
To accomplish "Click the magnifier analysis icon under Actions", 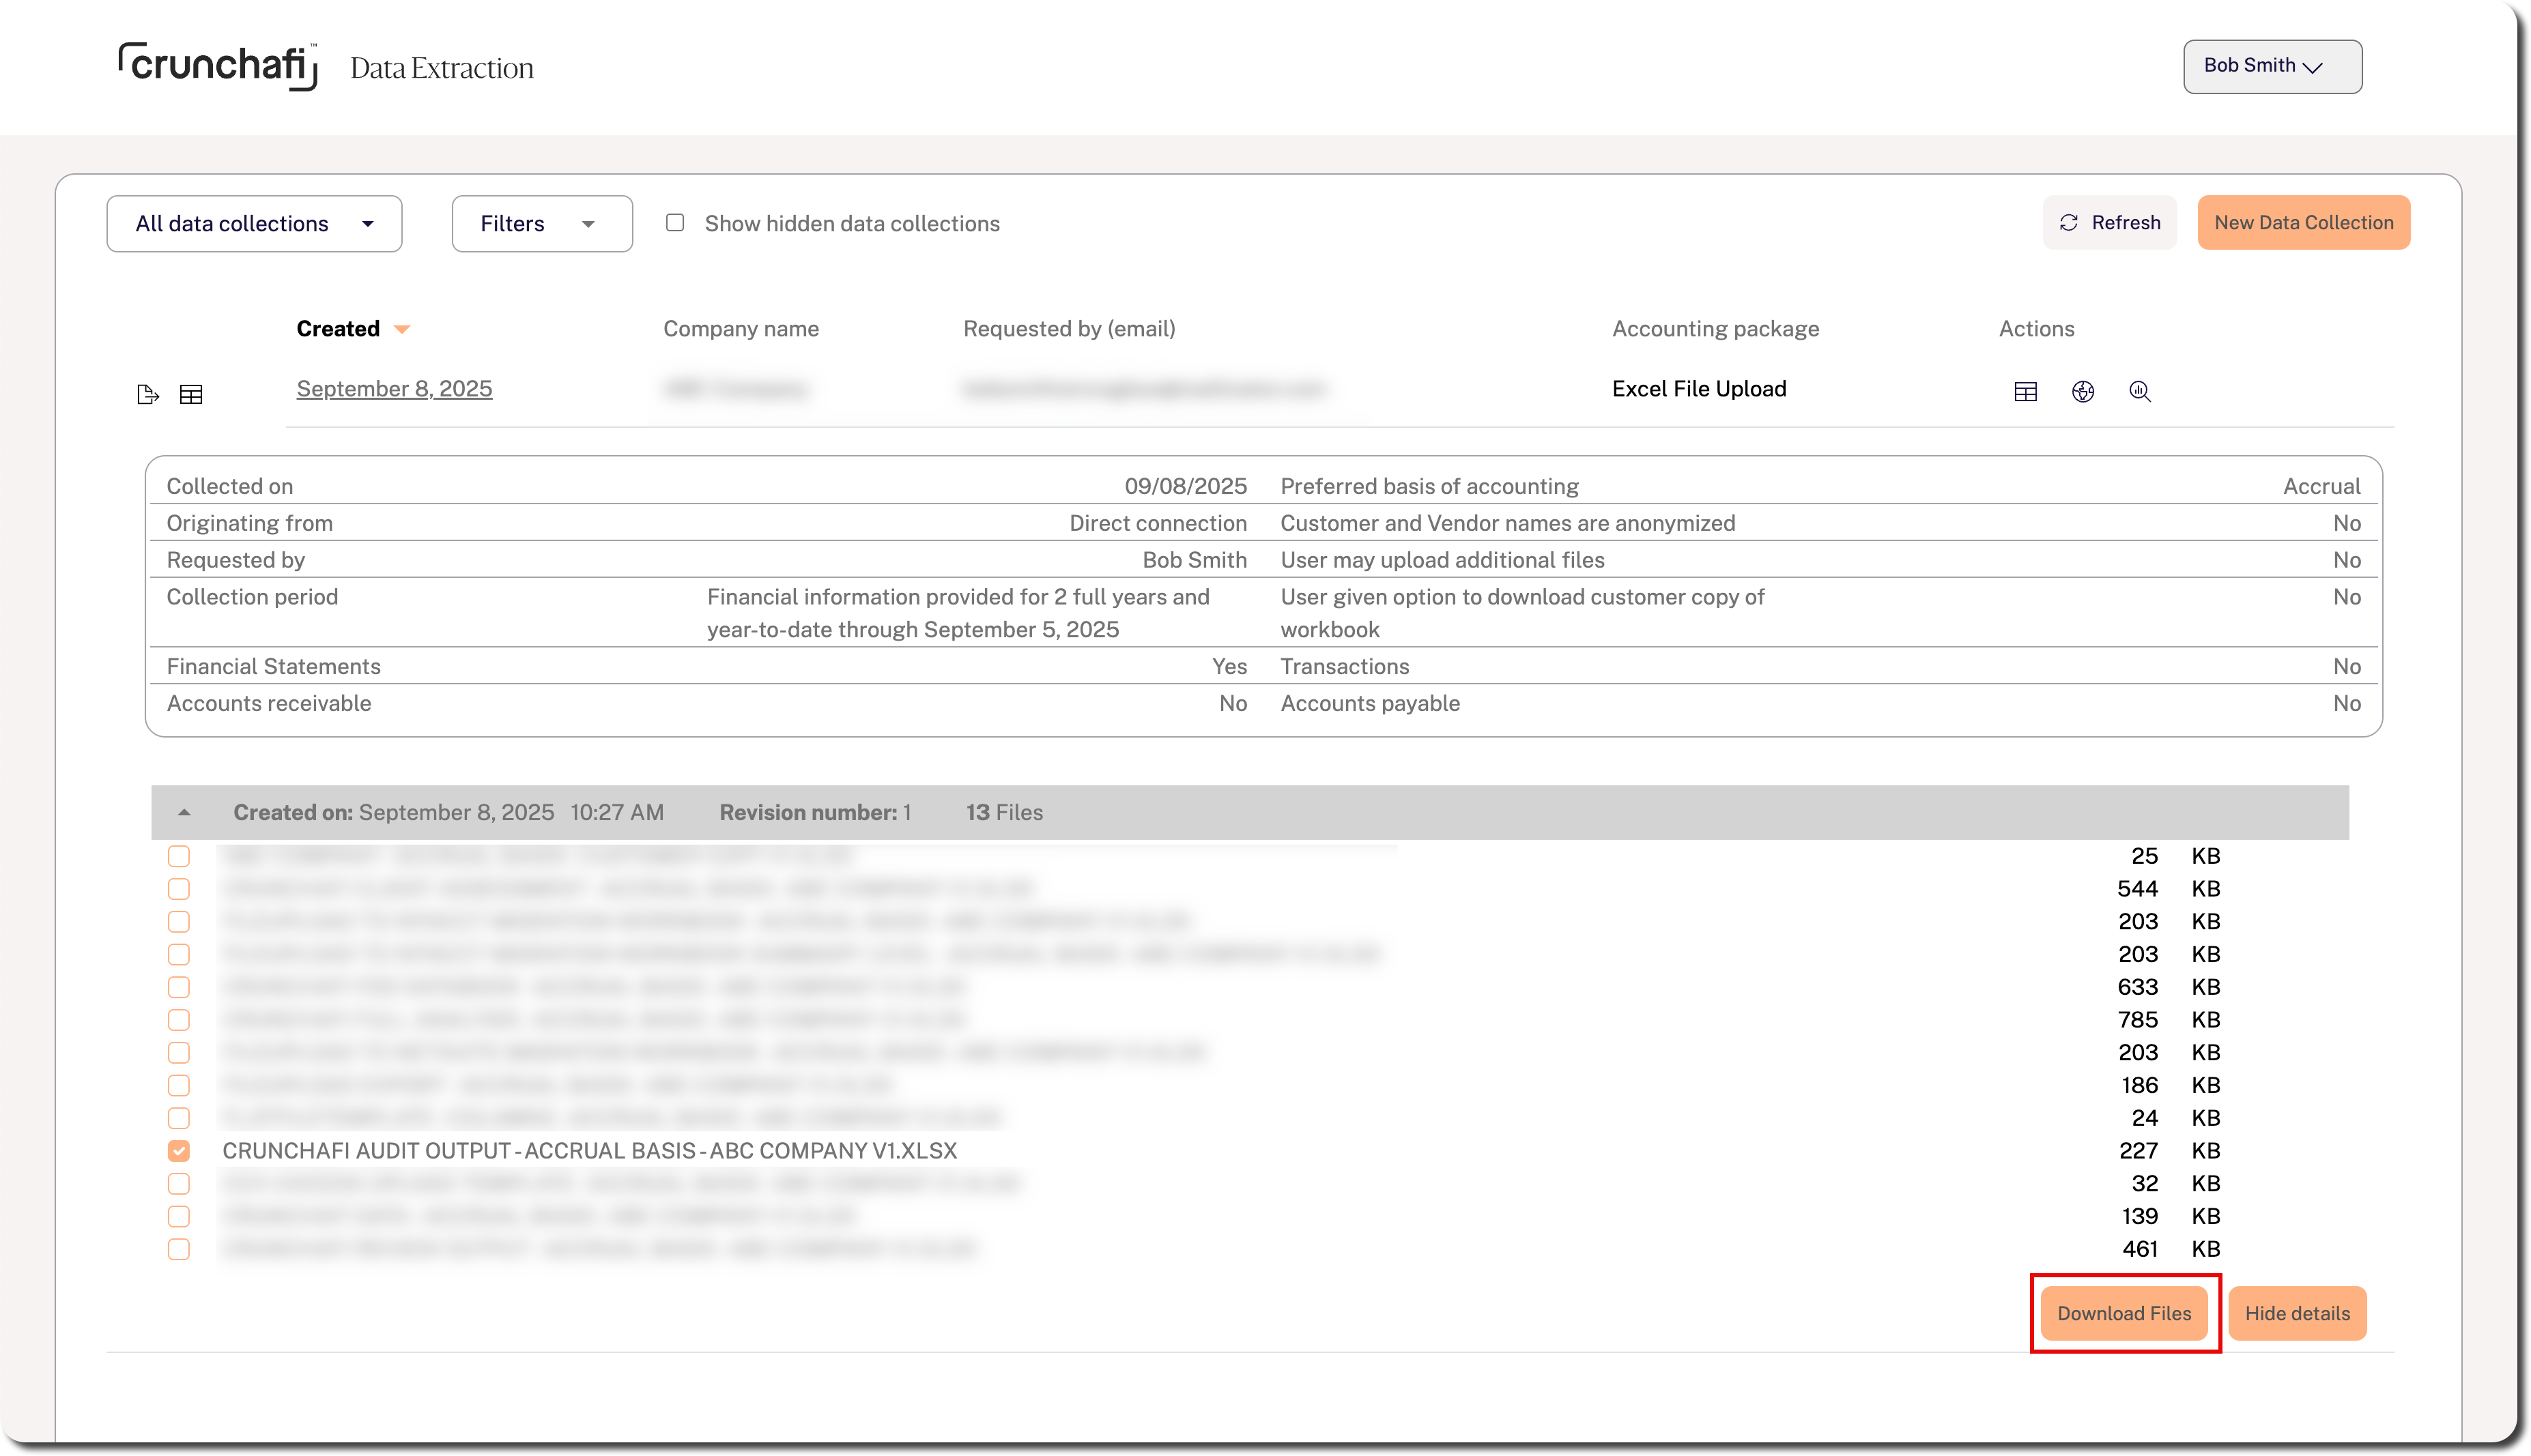I will click(x=2140, y=392).
